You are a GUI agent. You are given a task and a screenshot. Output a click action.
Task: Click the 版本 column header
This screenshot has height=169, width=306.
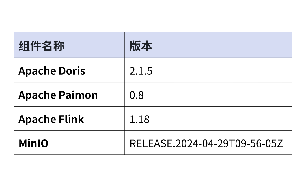[141, 46]
